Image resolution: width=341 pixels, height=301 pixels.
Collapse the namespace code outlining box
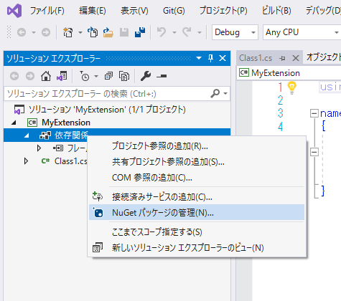pyautogui.click(x=314, y=113)
